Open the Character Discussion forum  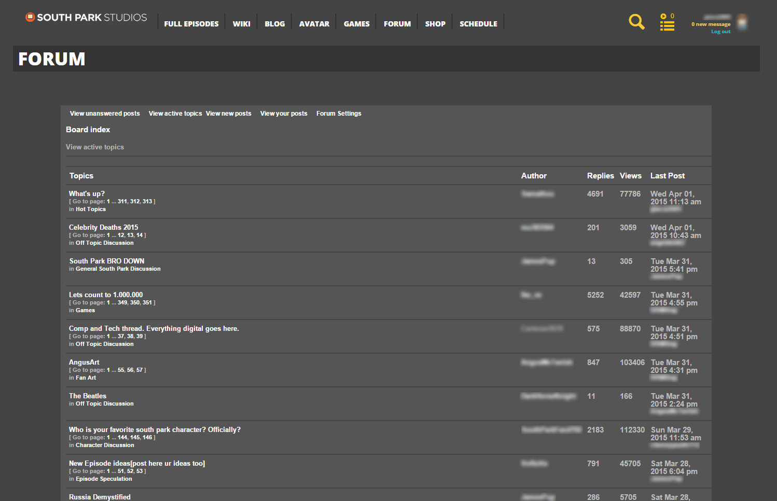(x=105, y=445)
